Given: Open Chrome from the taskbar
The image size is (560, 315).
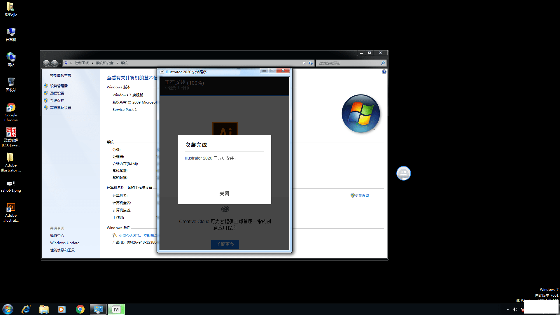Looking at the screenshot, I should click(x=80, y=309).
